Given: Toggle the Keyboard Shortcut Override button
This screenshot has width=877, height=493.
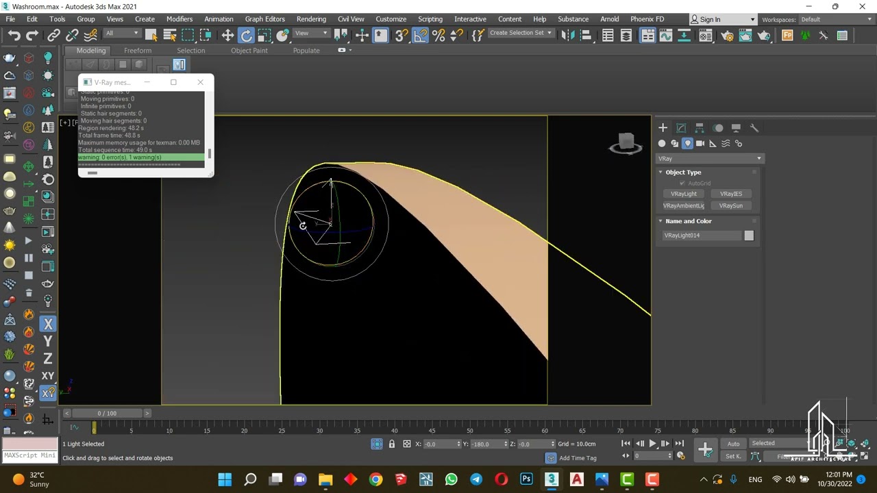Looking at the screenshot, I should point(380,36).
